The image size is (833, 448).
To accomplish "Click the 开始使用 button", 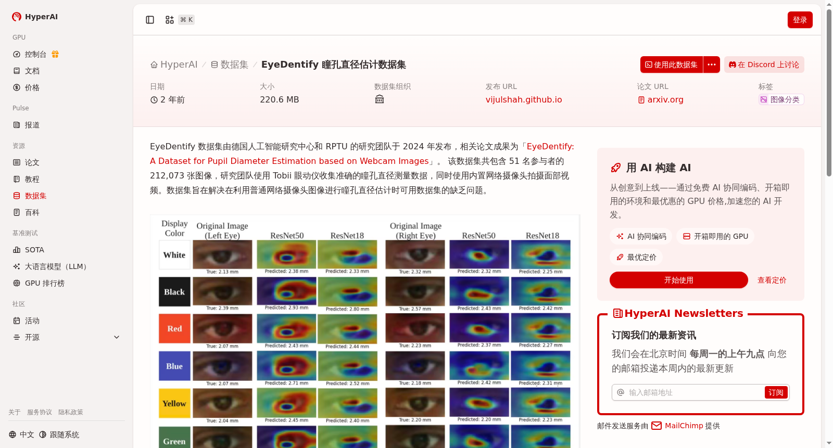I will (679, 280).
